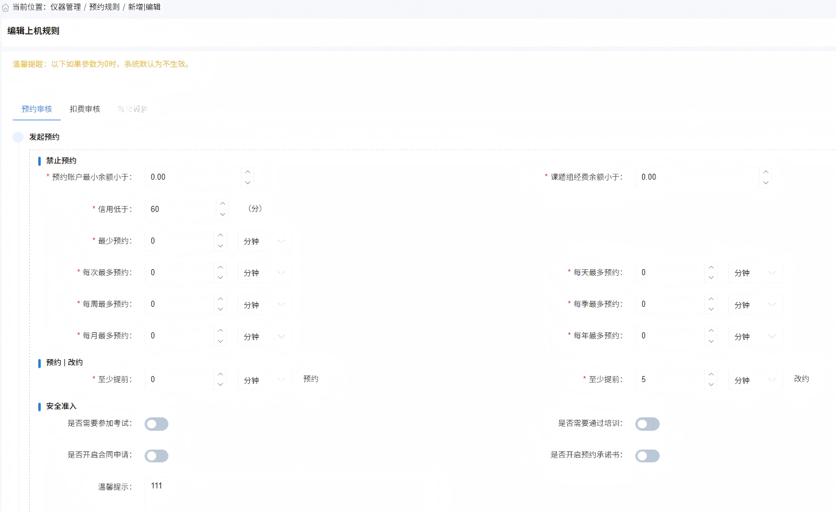Decrease the 至少提前 改约 value by one step
Screen dimensions: 836x514
tap(711, 385)
